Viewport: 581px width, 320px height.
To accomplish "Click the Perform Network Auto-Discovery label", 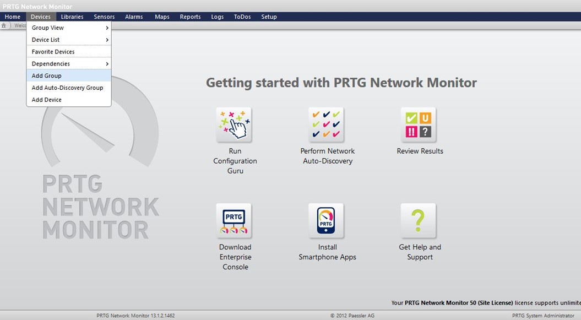I will (x=328, y=156).
